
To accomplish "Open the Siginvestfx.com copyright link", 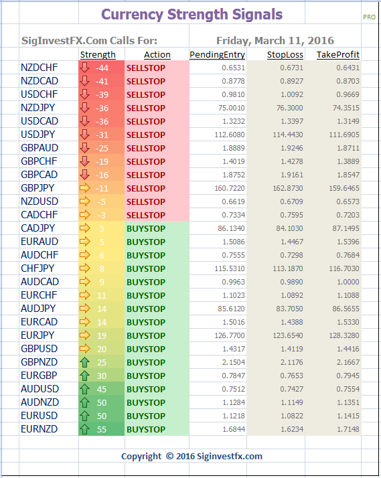I will click(x=192, y=457).
